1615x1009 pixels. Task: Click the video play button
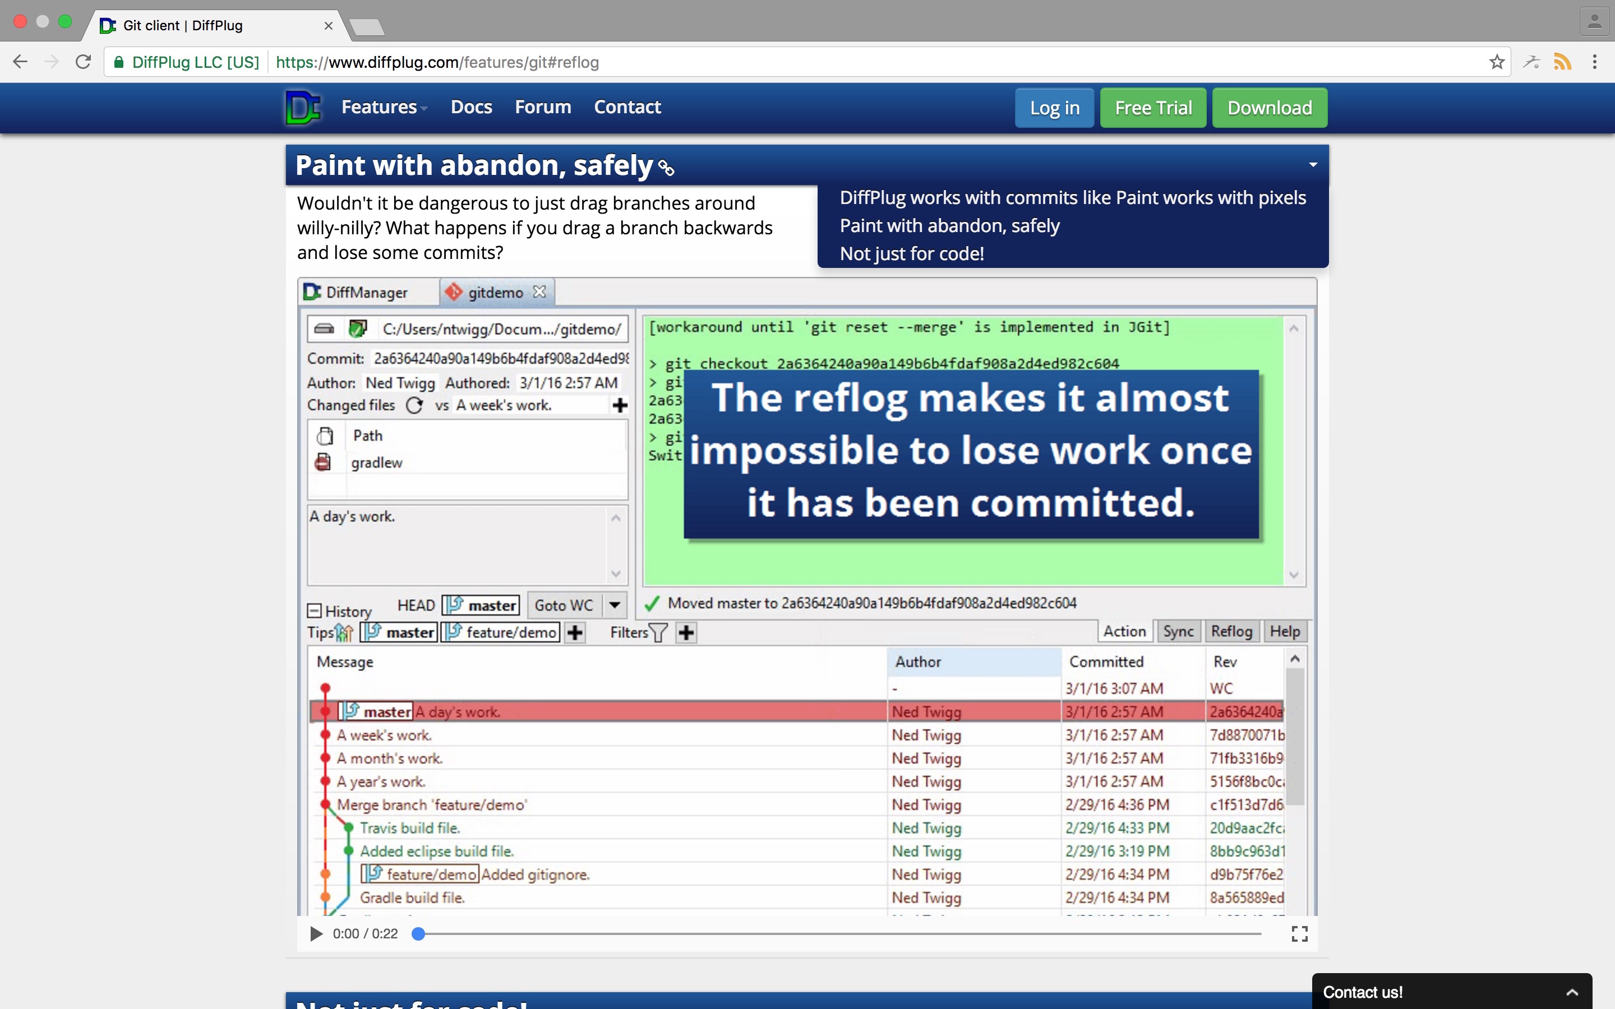316,933
